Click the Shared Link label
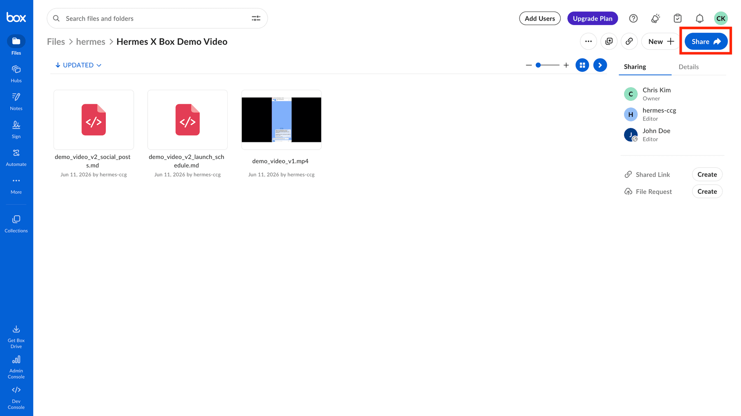The width and height of the screenshot is (741, 416). coord(652,174)
